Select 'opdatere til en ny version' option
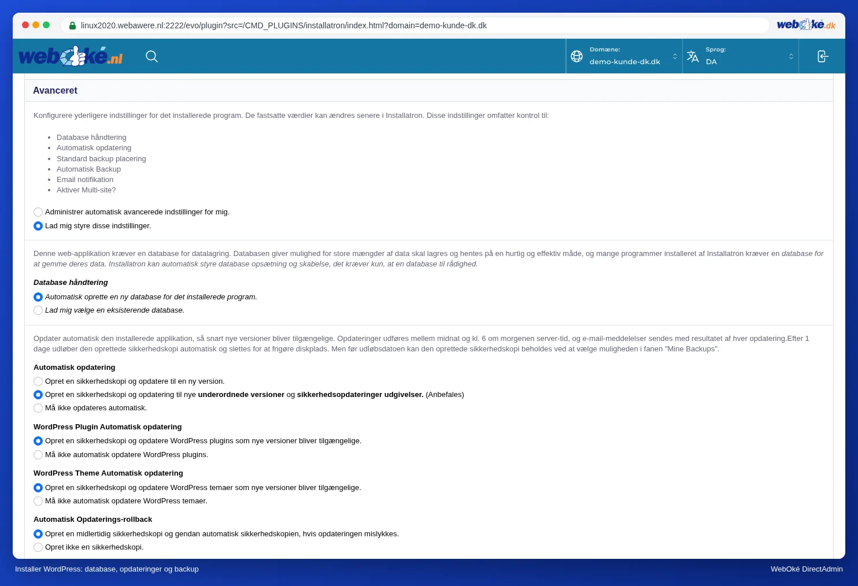 coord(38,381)
